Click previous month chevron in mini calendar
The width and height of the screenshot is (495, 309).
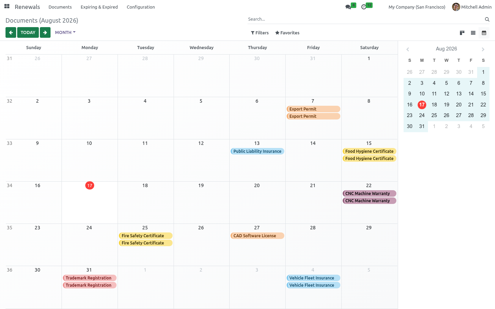tap(408, 49)
